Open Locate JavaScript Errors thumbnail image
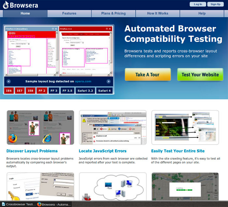Viewport: 228px width, 207px height. (x=113, y=127)
